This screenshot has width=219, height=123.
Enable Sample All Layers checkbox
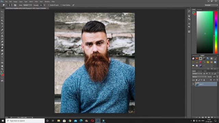coord(49,5)
